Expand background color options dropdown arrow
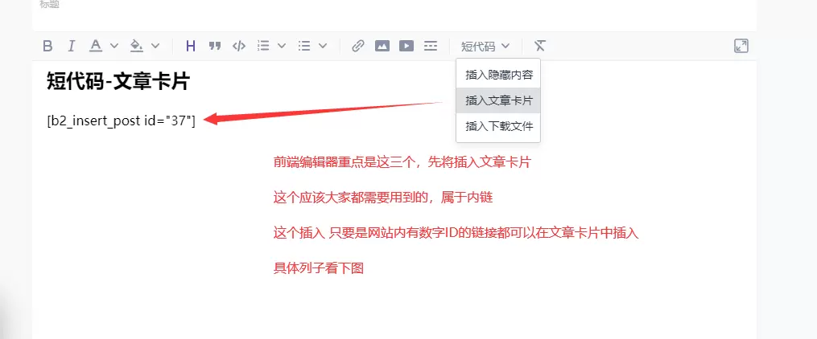 point(155,46)
